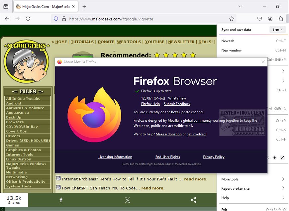Expand the Report broken site submenu

click(x=253, y=188)
